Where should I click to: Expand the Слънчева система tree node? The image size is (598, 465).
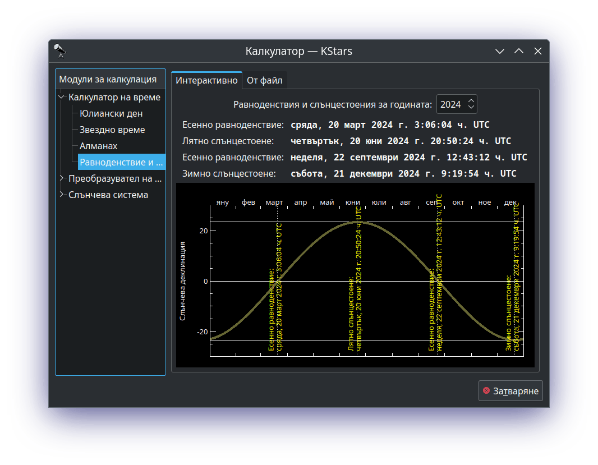click(x=62, y=195)
